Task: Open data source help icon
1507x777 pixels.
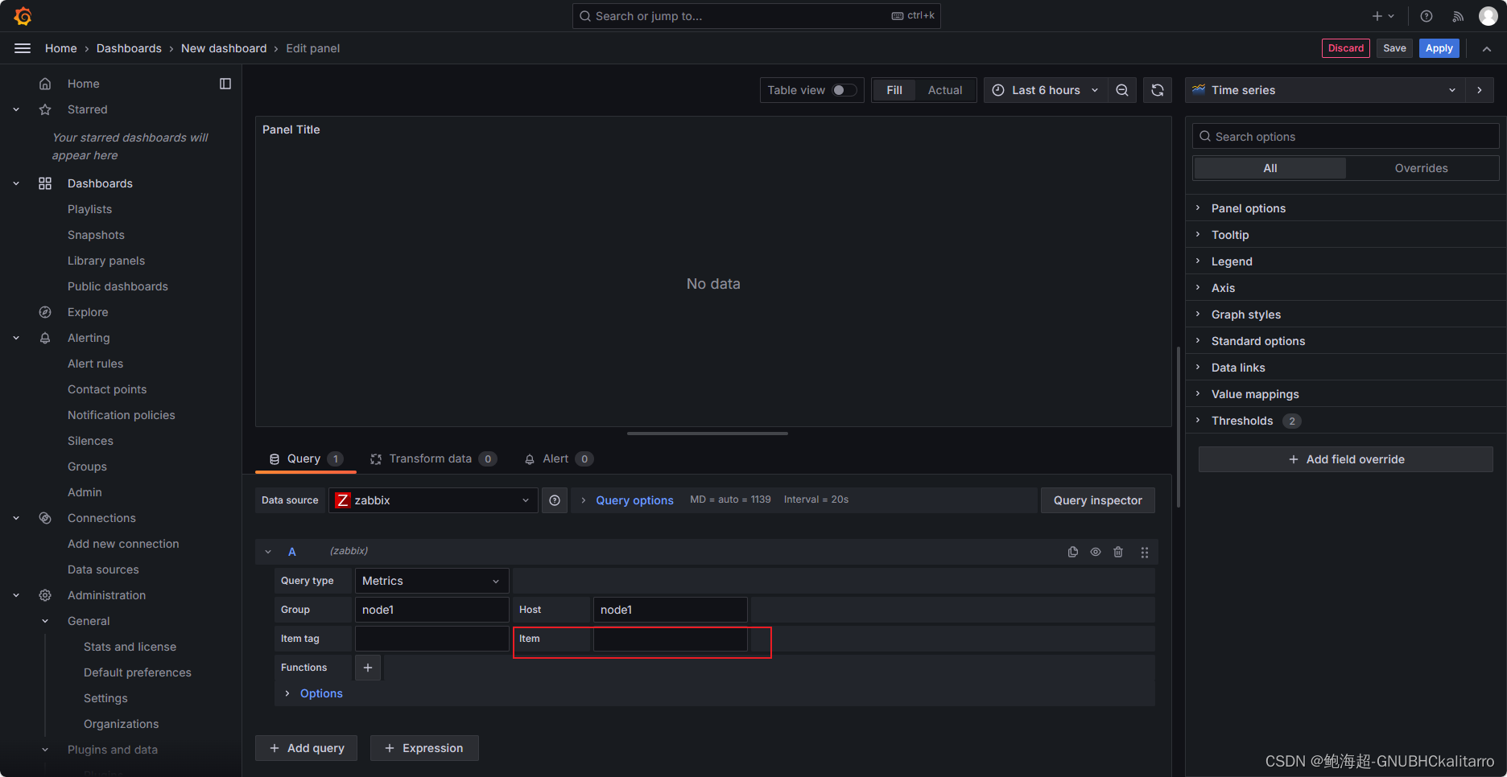Action: 555,500
